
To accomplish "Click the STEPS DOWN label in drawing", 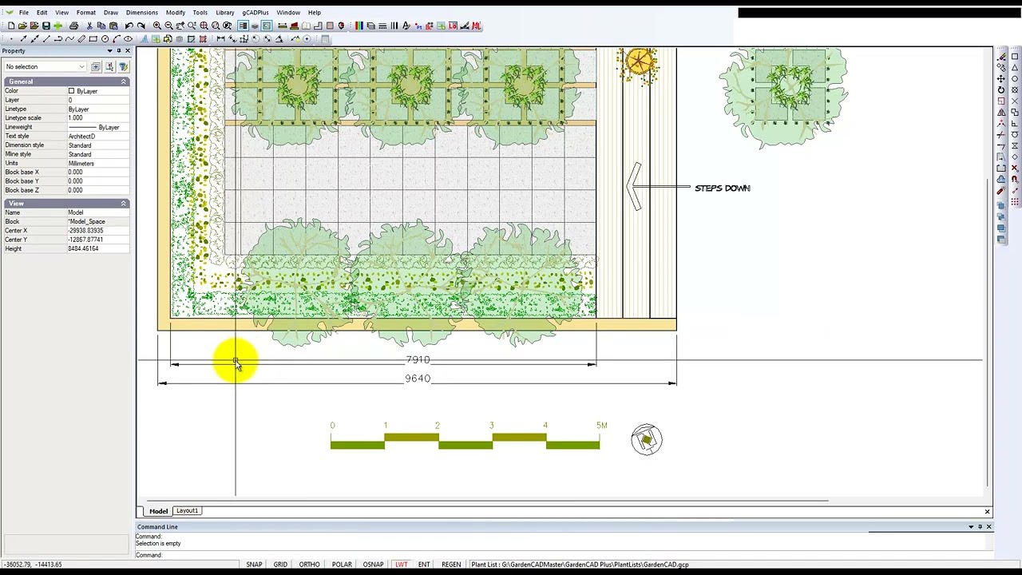I will pyautogui.click(x=723, y=188).
